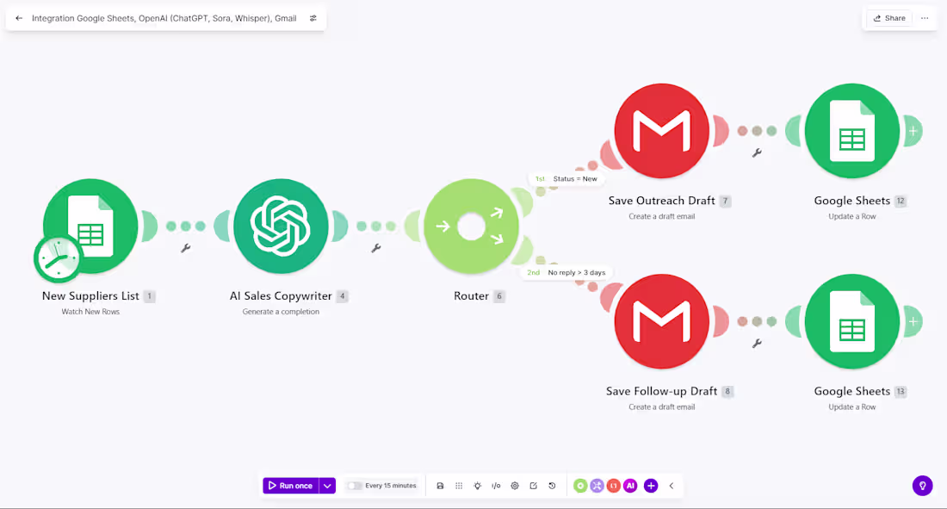Open Google Sheets module 12

(851, 131)
